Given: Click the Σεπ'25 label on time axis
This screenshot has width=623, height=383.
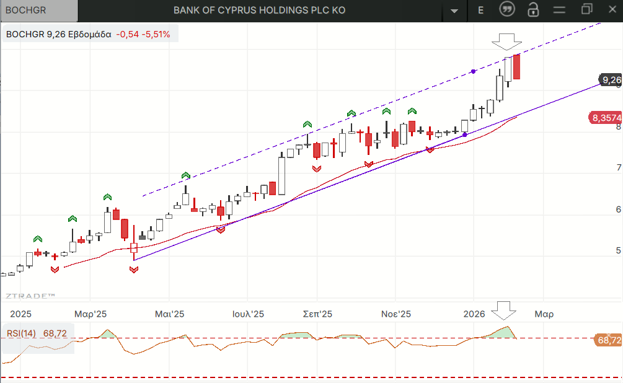Looking at the screenshot, I should point(317,314).
